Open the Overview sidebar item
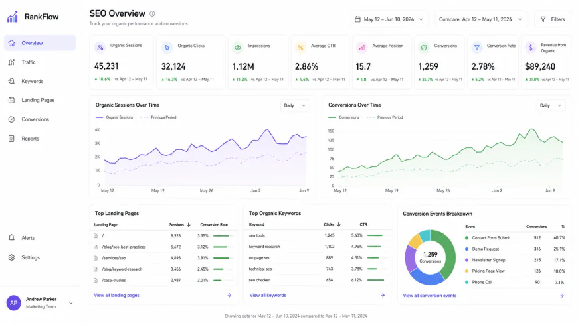Viewport: 578px width, 325px height. coord(40,43)
